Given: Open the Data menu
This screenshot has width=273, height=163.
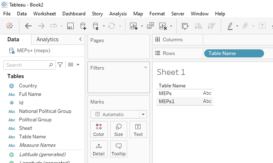Looking at the screenshot, I should (22, 14).
